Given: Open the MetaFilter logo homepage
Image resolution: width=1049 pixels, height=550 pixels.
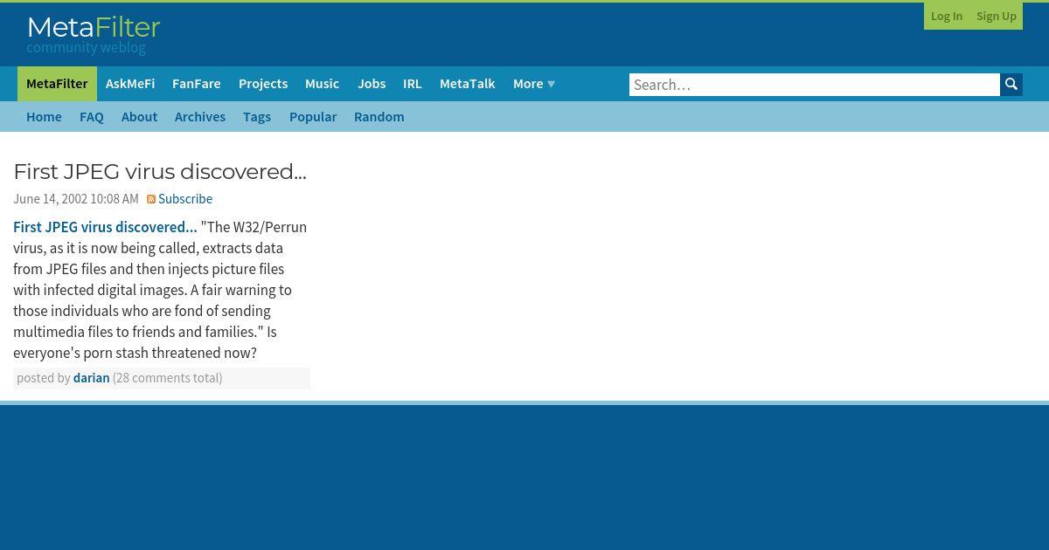Looking at the screenshot, I should [x=94, y=35].
